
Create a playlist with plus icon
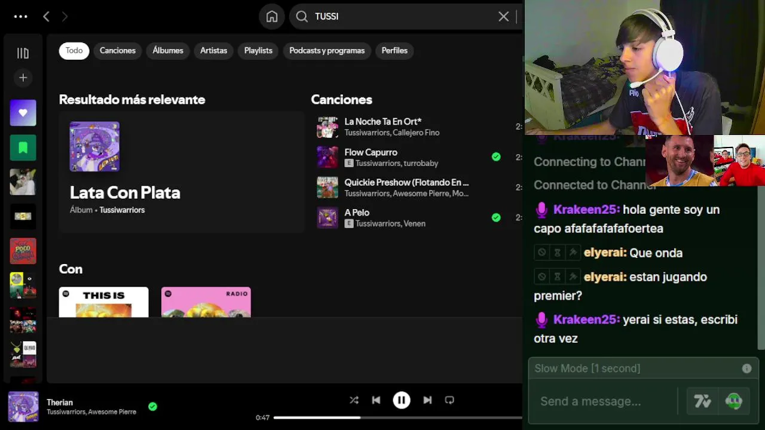[23, 78]
